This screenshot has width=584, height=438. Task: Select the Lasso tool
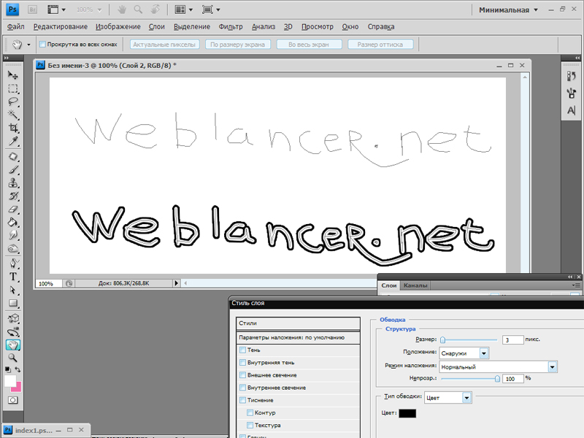coord(13,101)
